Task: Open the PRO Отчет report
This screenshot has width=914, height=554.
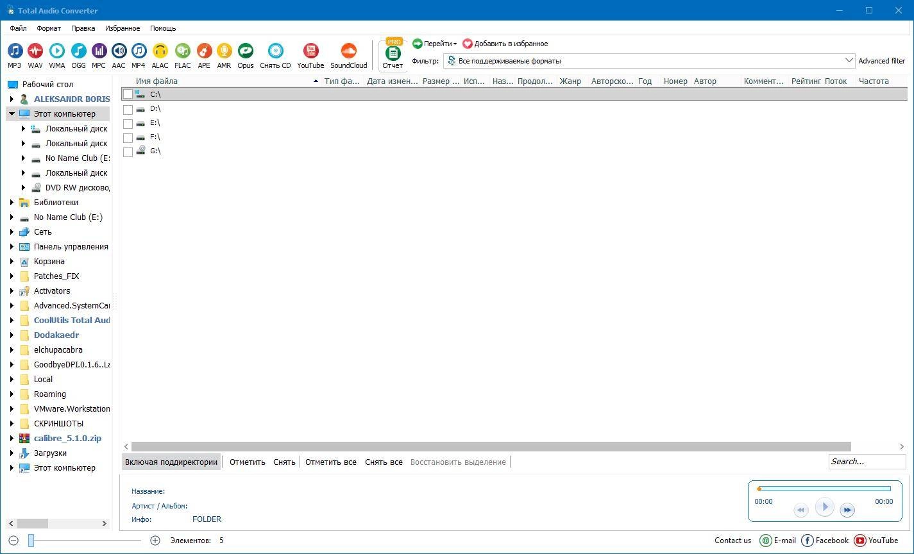Action: (x=393, y=55)
